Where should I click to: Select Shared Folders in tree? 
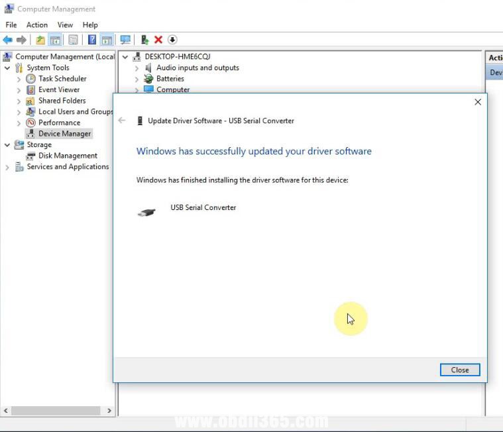click(x=62, y=101)
